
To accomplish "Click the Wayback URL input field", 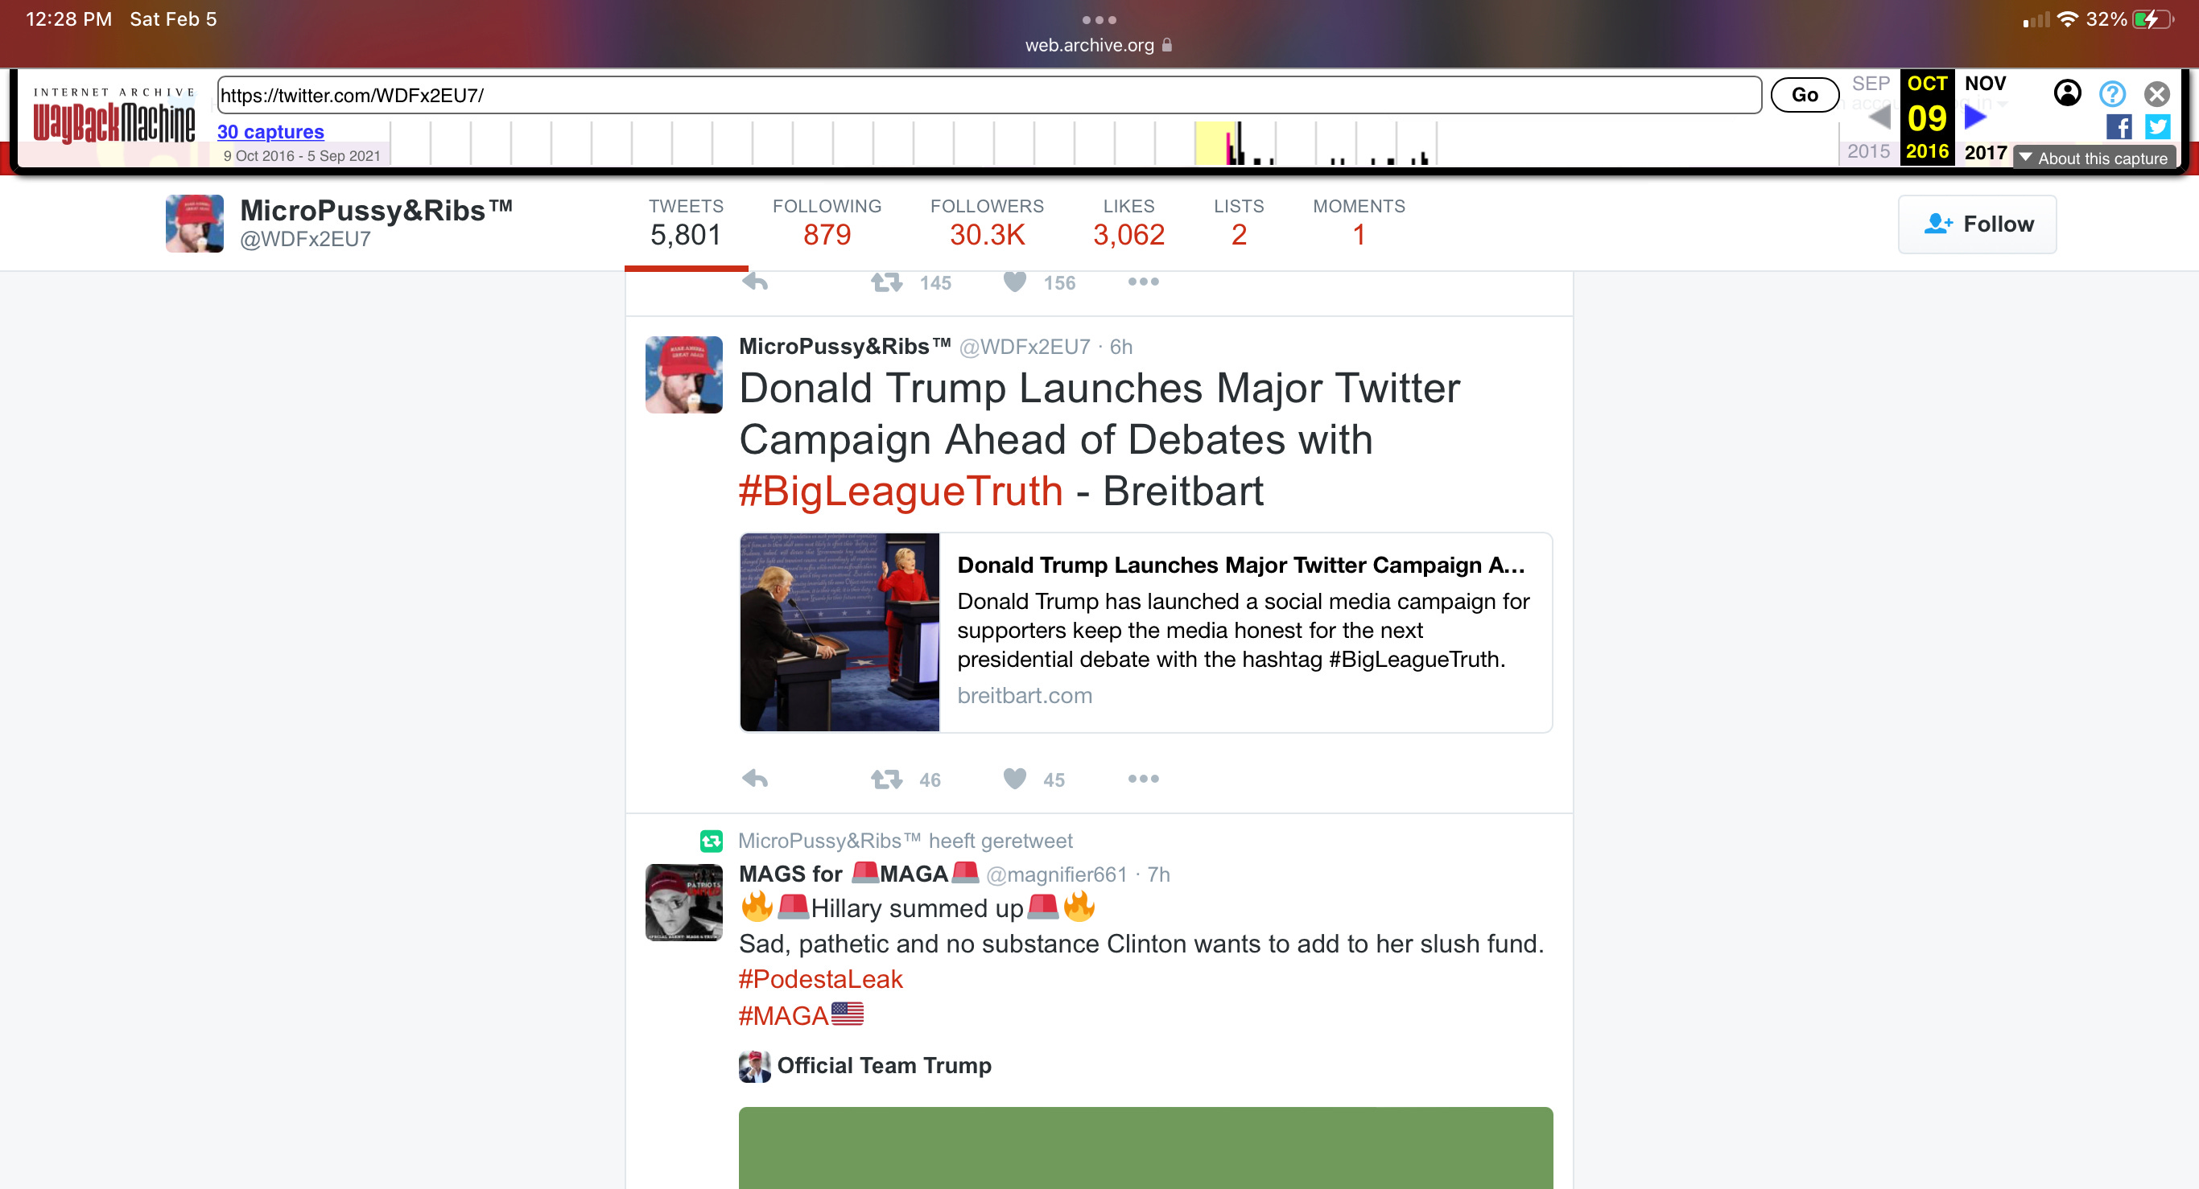I will [x=989, y=95].
